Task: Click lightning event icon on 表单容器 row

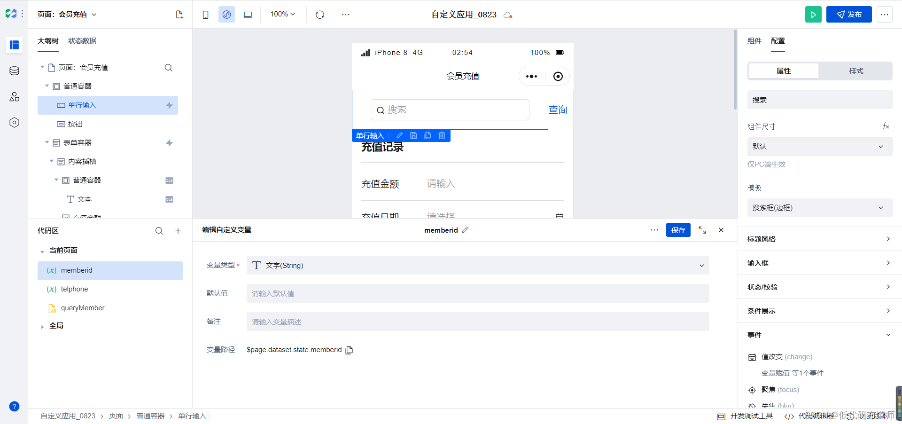Action: click(170, 143)
